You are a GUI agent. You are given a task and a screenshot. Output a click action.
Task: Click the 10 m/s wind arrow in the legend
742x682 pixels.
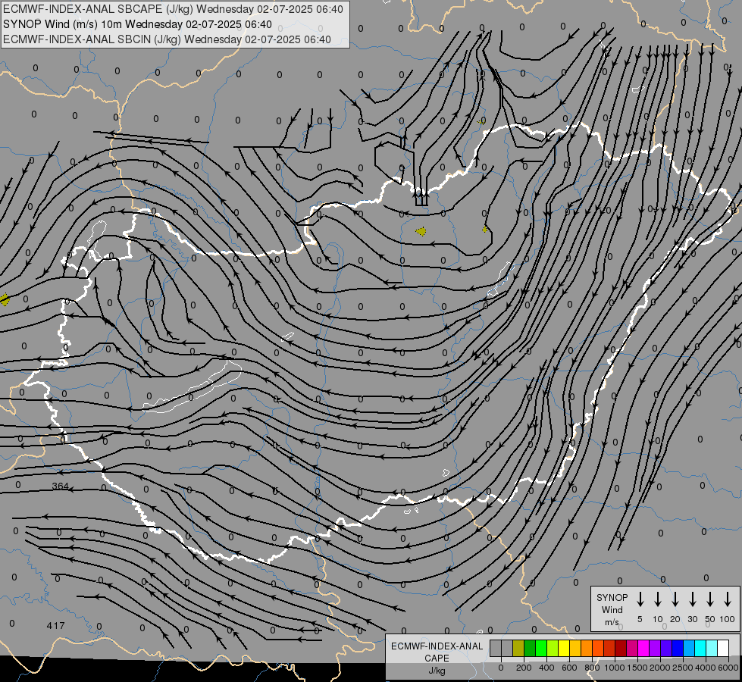pos(658,599)
